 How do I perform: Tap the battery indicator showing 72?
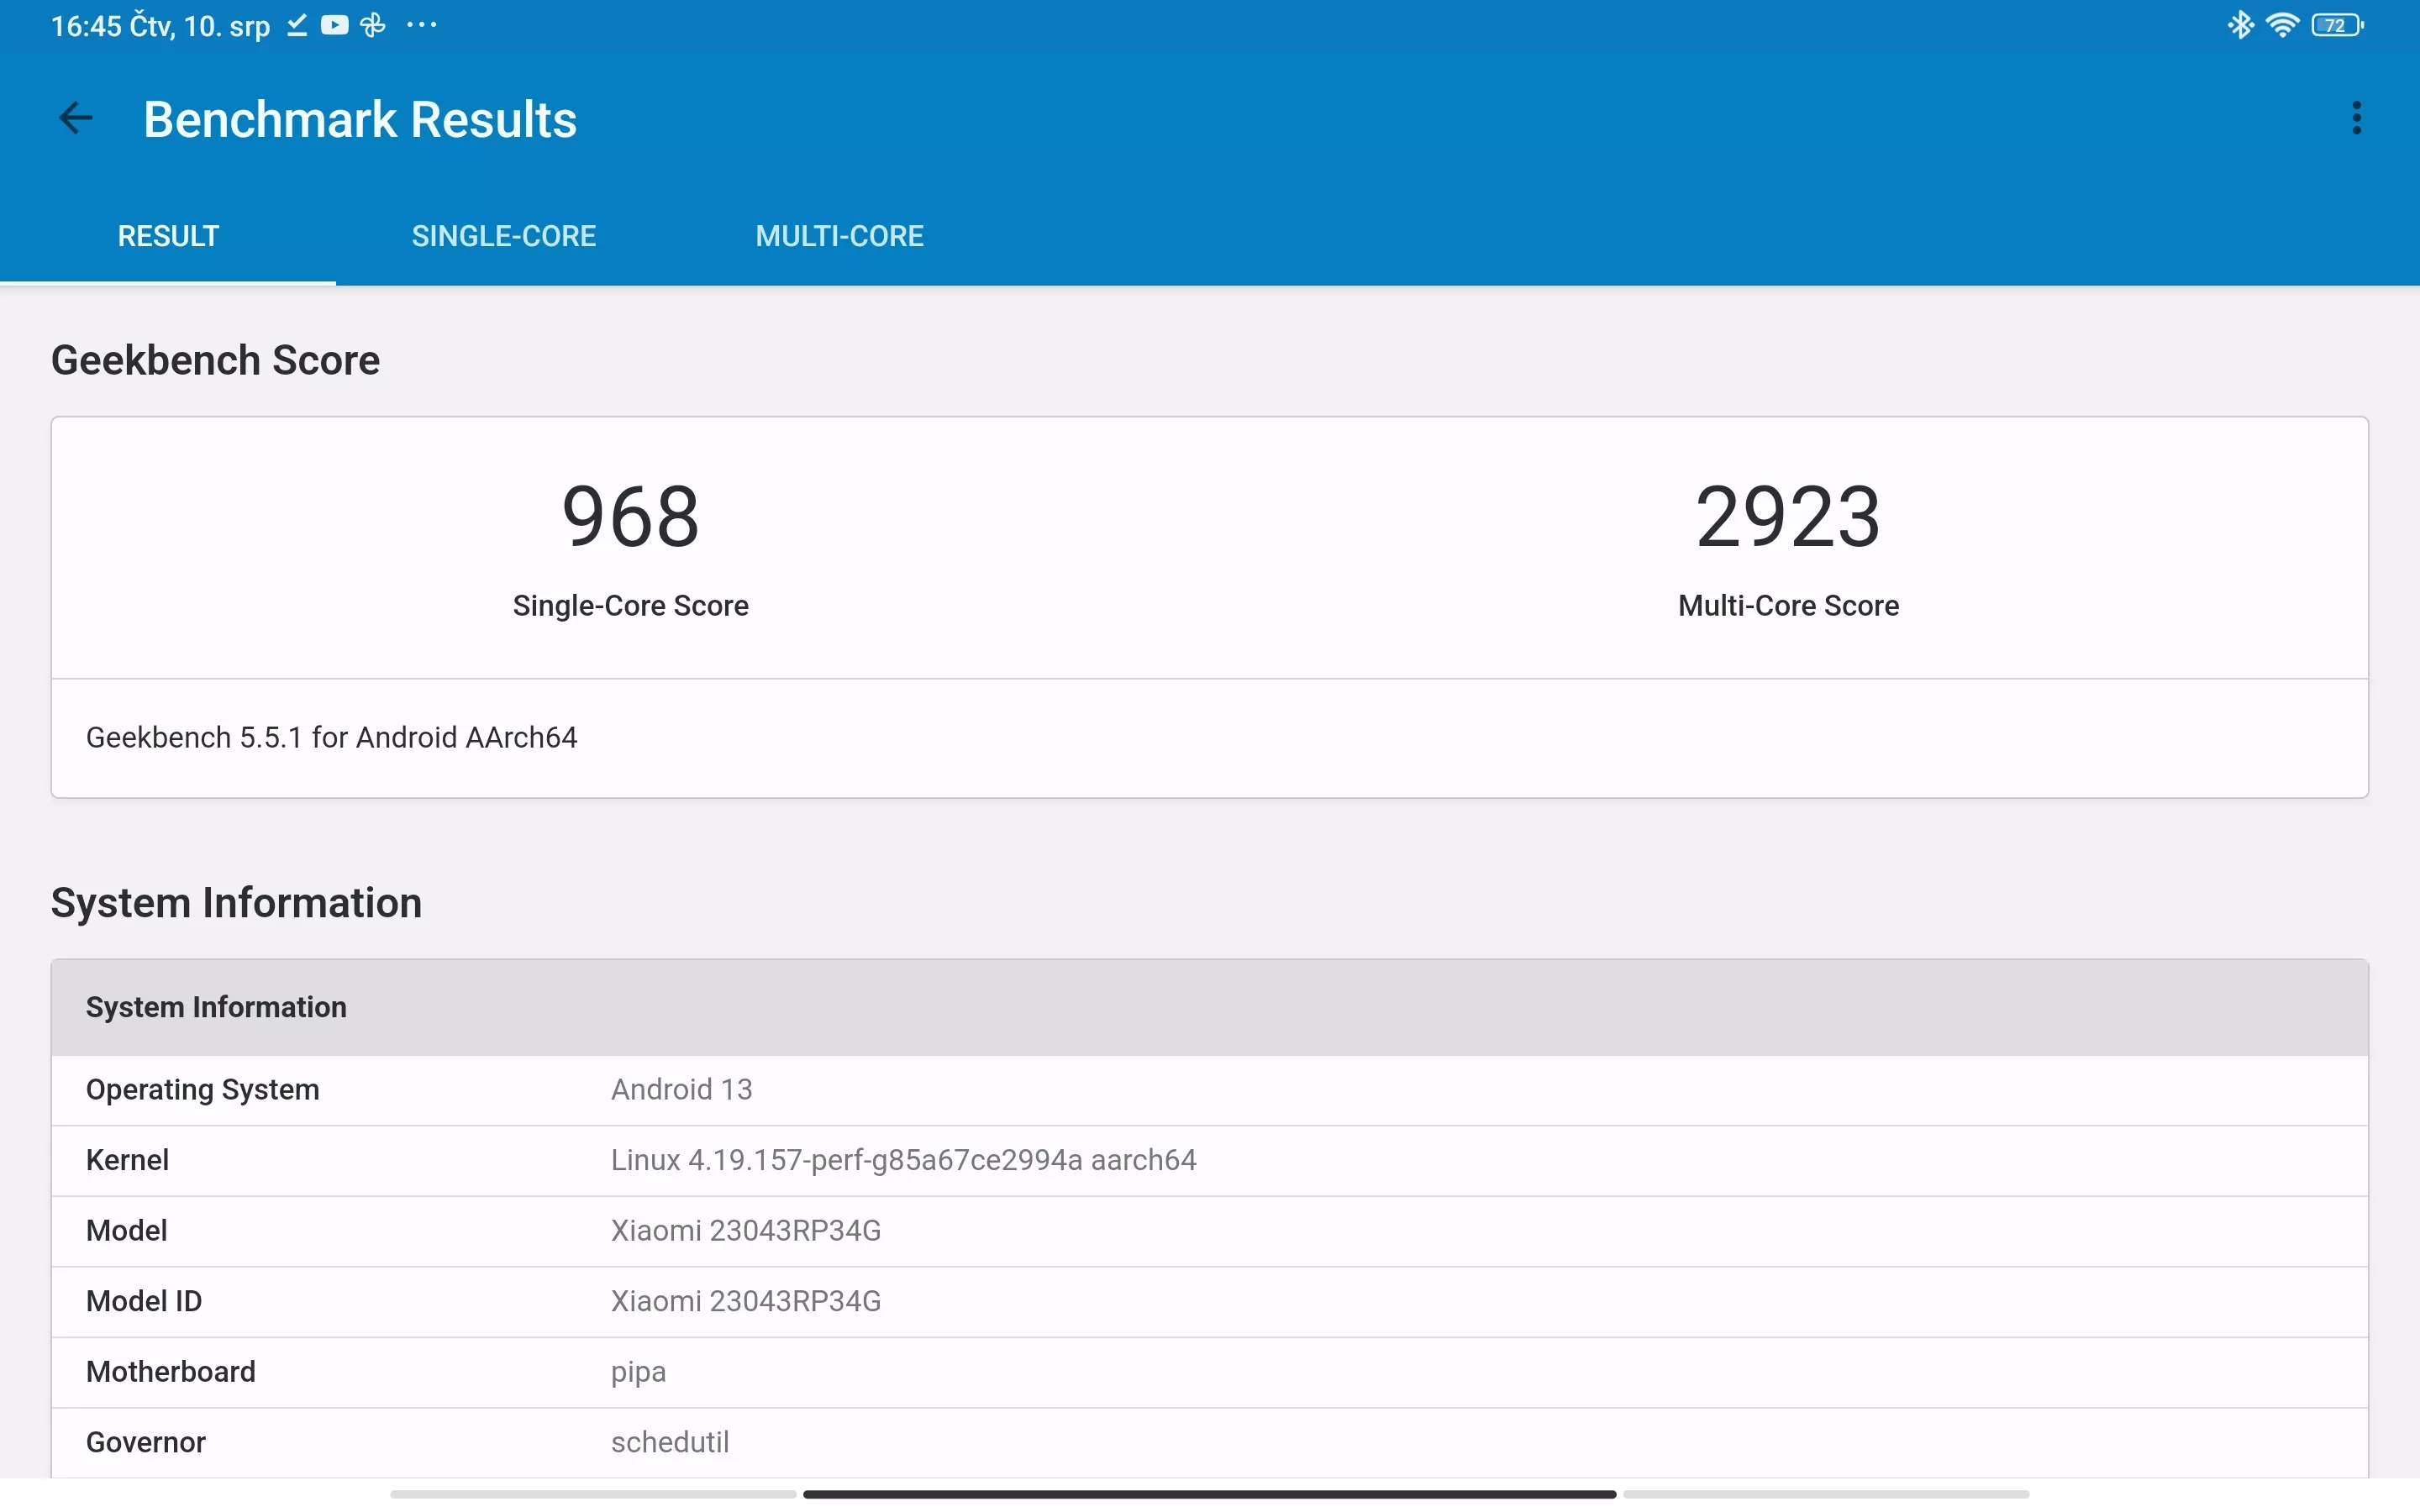click(2337, 25)
